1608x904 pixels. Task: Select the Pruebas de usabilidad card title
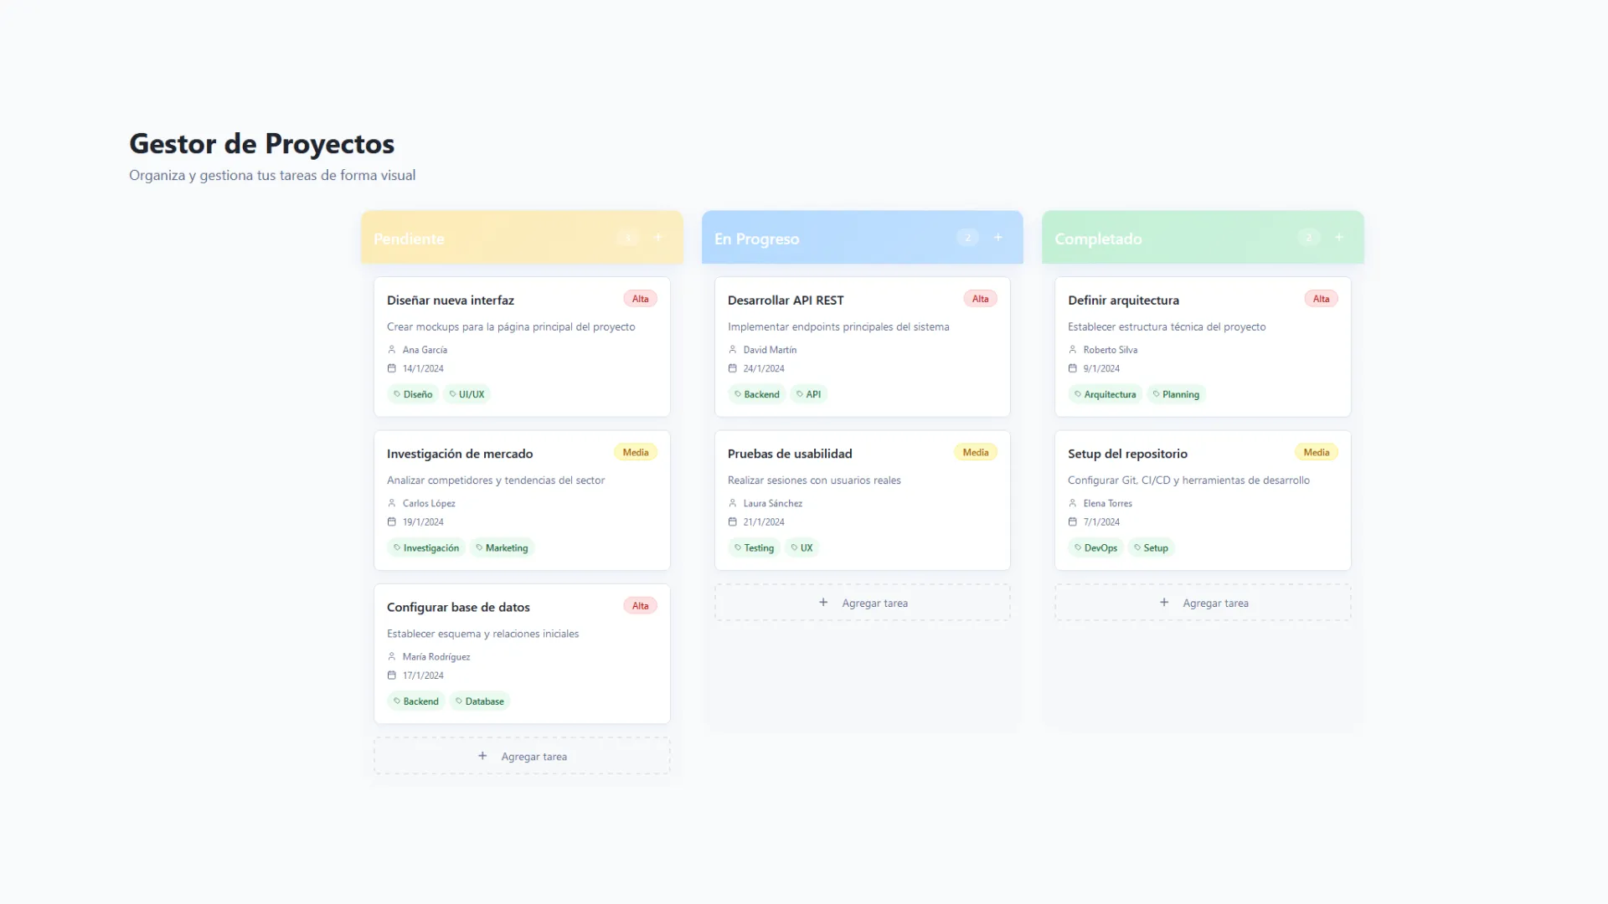789,454
